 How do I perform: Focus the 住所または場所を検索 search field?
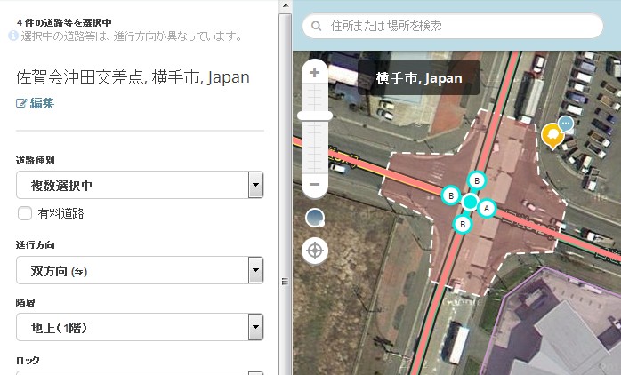click(x=463, y=26)
